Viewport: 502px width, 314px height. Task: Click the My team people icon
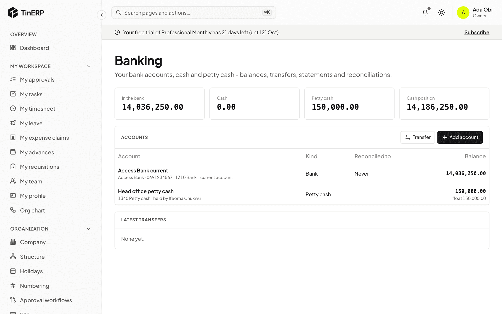[x=13, y=181]
